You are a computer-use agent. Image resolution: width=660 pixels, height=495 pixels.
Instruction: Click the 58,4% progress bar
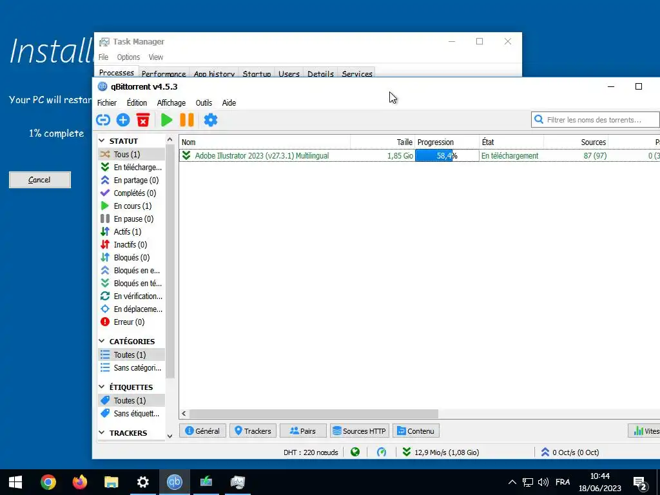[447, 156]
